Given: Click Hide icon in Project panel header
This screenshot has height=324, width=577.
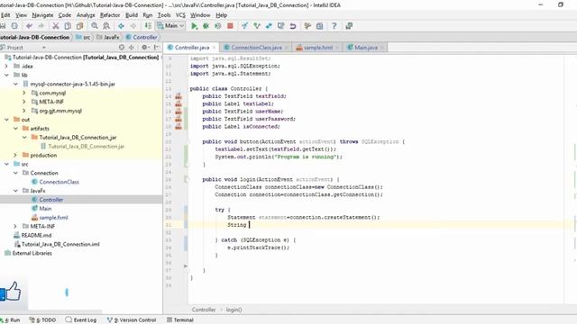Looking at the screenshot, I should [x=157, y=48].
